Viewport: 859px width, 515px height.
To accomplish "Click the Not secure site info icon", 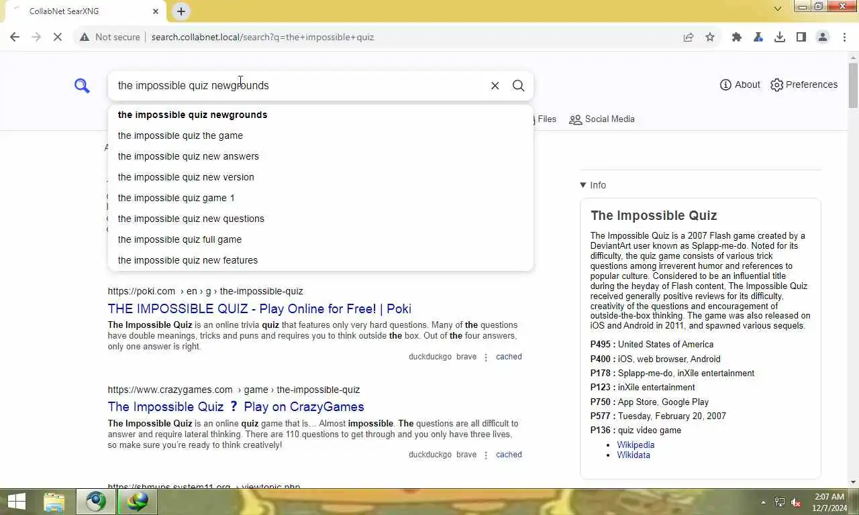I will pyautogui.click(x=85, y=37).
